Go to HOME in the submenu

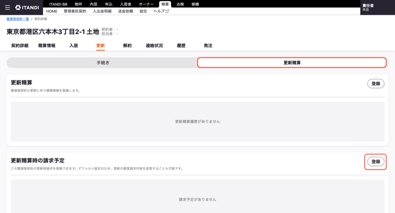tap(52, 11)
